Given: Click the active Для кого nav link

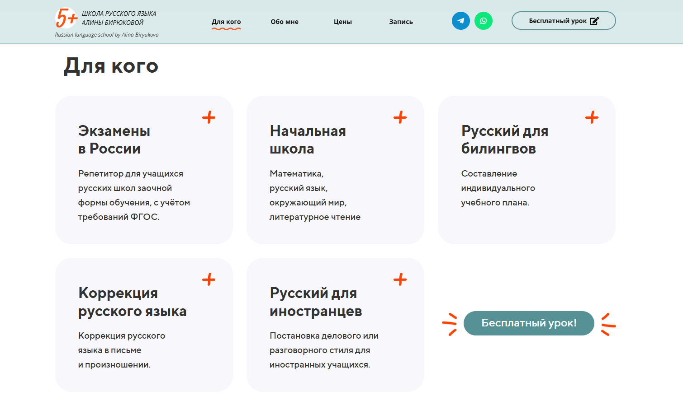Looking at the screenshot, I should (226, 21).
